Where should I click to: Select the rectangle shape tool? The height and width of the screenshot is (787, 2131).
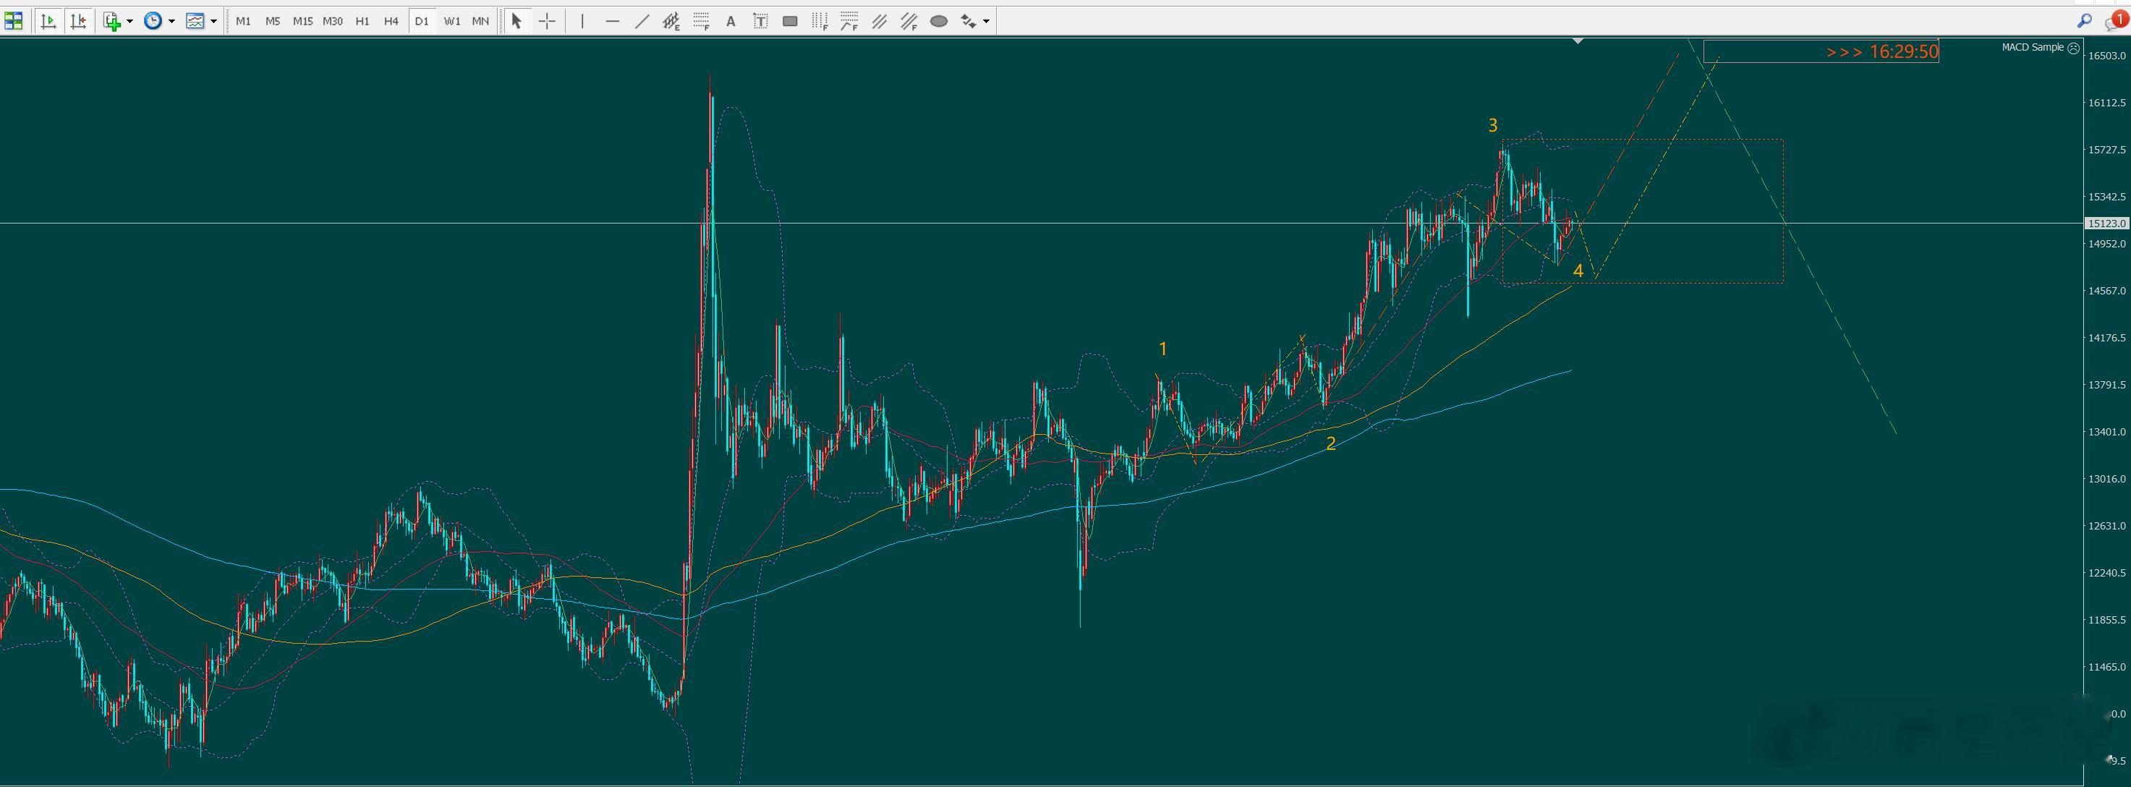790,22
